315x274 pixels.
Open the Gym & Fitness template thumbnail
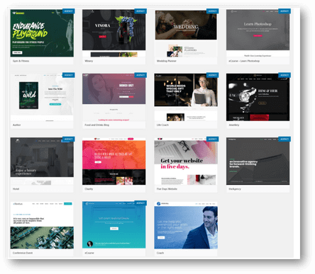click(x=42, y=33)
